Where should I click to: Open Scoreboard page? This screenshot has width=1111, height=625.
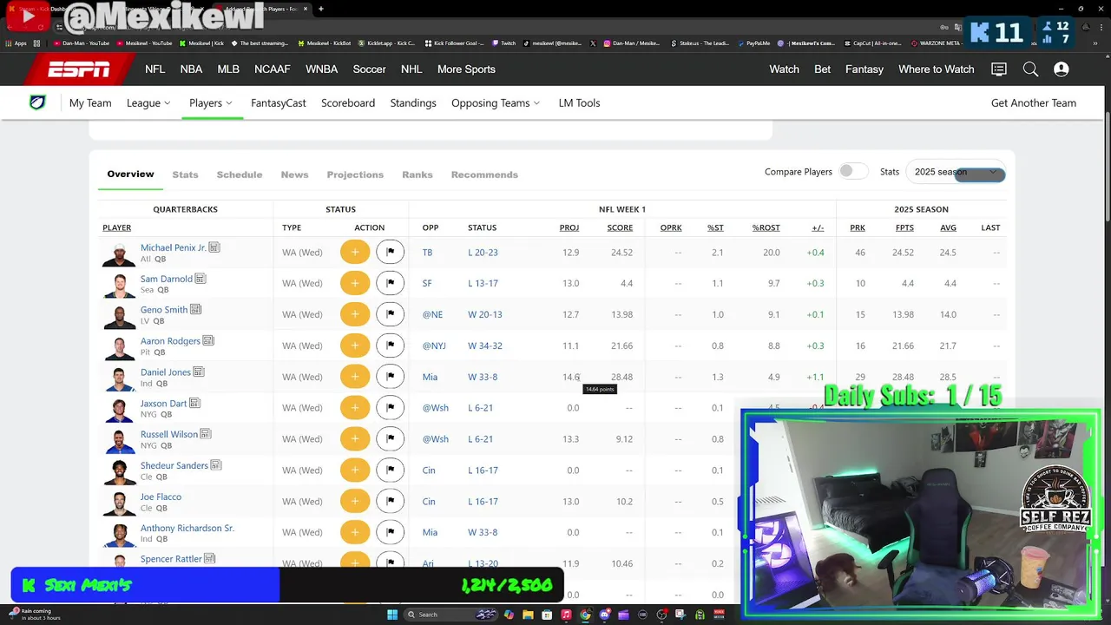click(348, 102)
